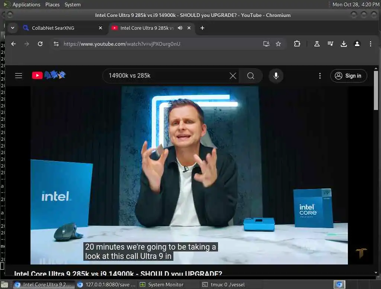Open YouTube settings three-dot menu
Viewport: 381px width, 289px height.
(320, 76)
